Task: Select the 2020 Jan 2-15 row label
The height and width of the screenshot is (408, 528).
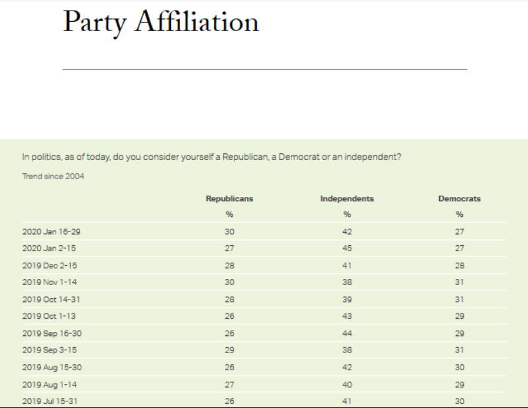Action: (x=49, y=249)
